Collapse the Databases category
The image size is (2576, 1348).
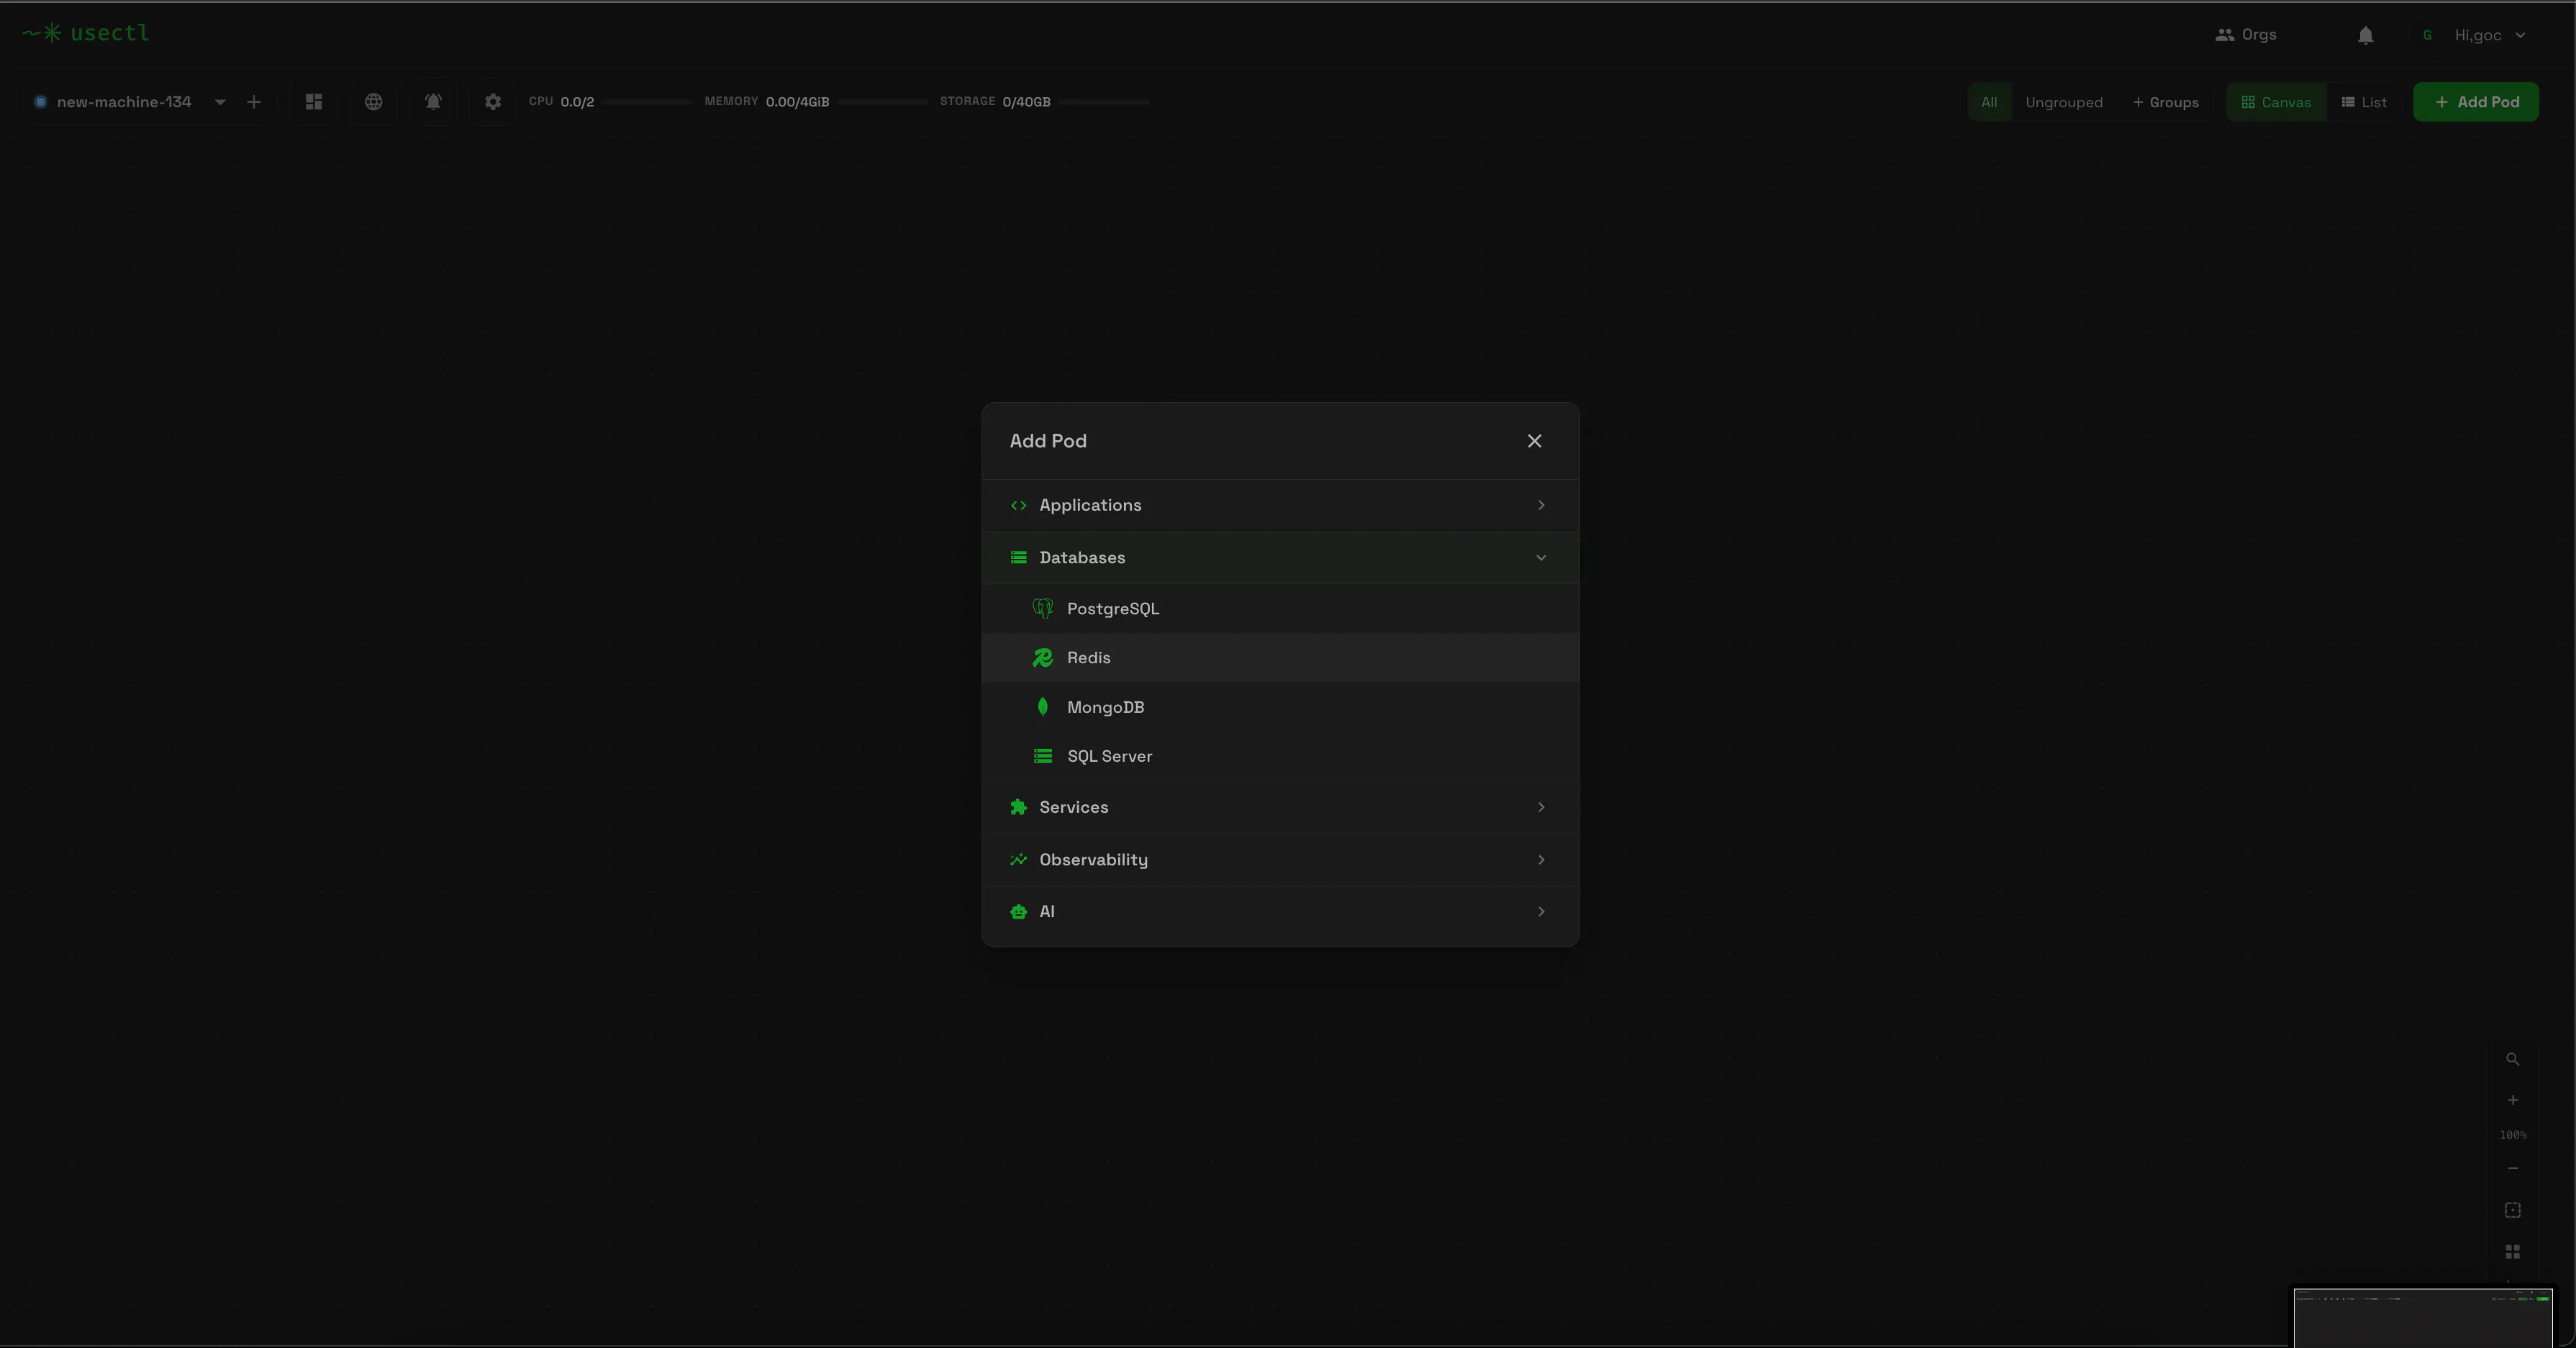1280,557
